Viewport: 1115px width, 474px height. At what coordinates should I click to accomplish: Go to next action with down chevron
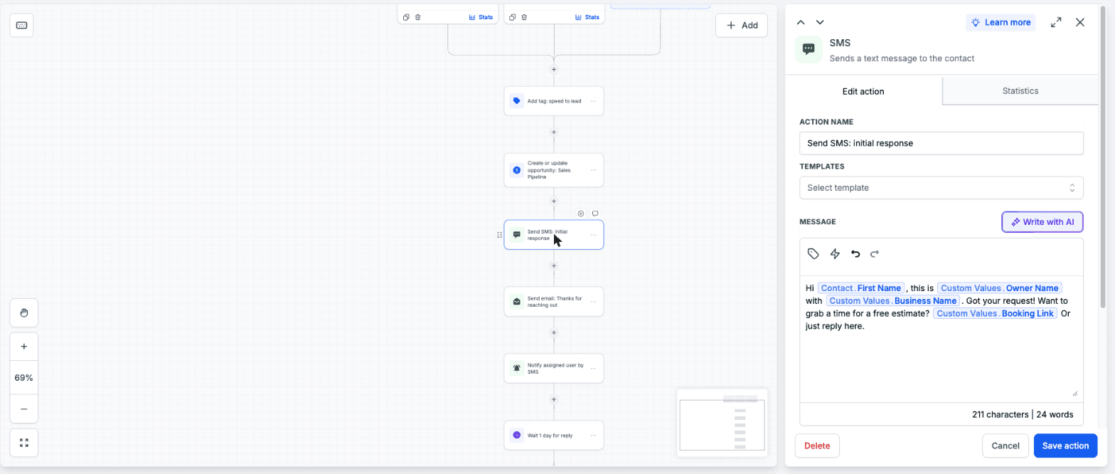tap(820, 22)
